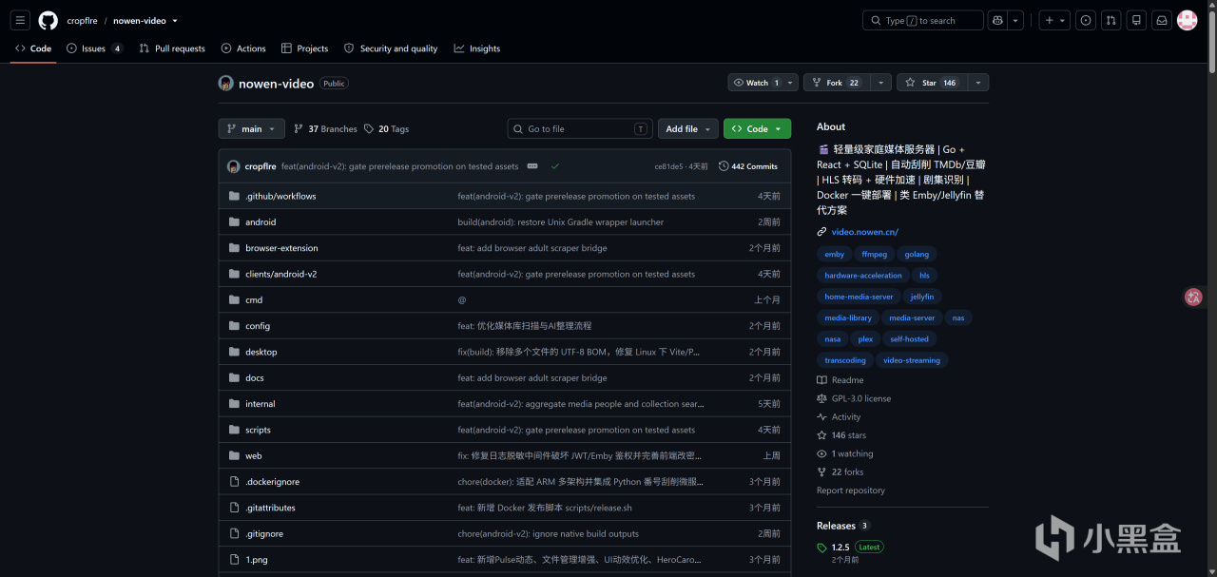The height and width of the screenshot is (577, 1217).
Task: Open pull requests icon in header
Action: coord(1111,20)
